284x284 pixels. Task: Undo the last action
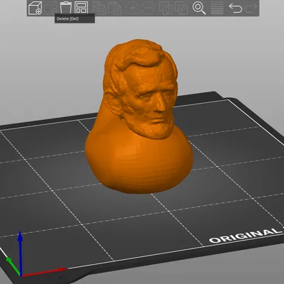coord(236,8)
